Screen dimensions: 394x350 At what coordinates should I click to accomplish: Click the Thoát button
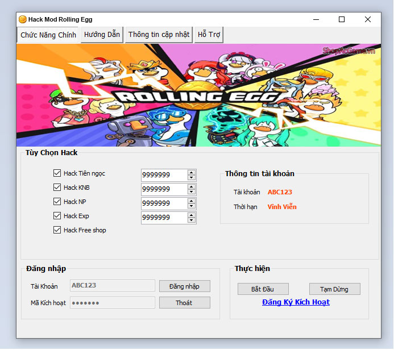(x=185, y=303)
